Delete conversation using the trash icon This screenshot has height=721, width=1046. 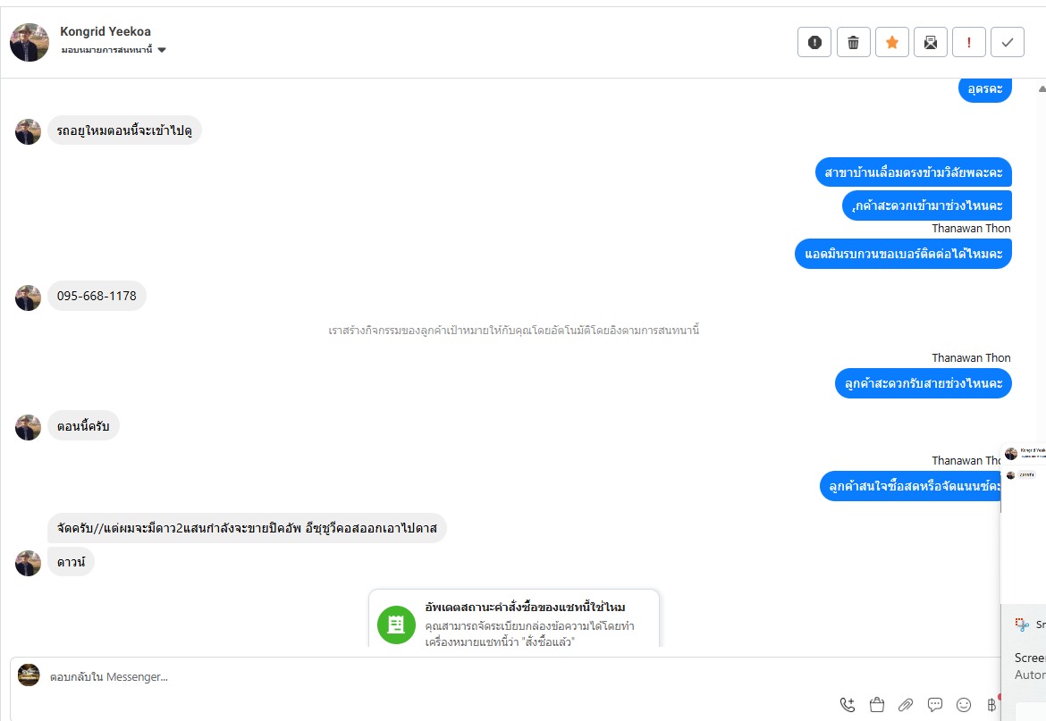[x=853, y=43]
